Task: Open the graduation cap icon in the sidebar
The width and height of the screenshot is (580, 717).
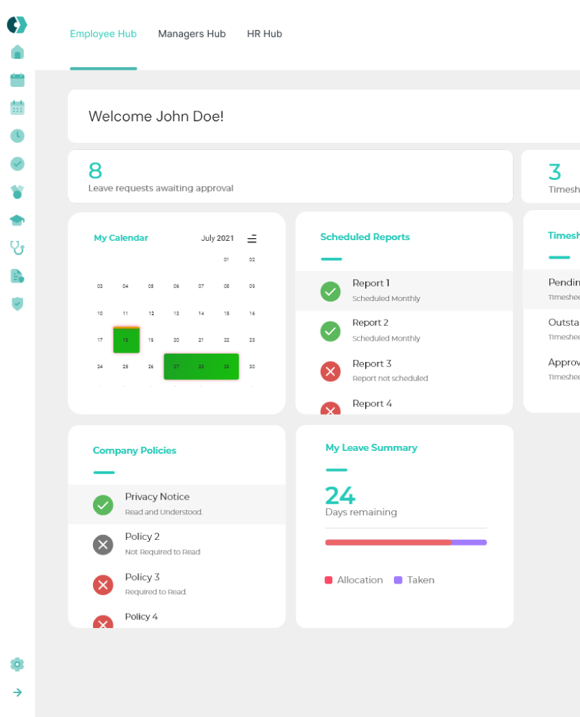Action: (17, 220)
